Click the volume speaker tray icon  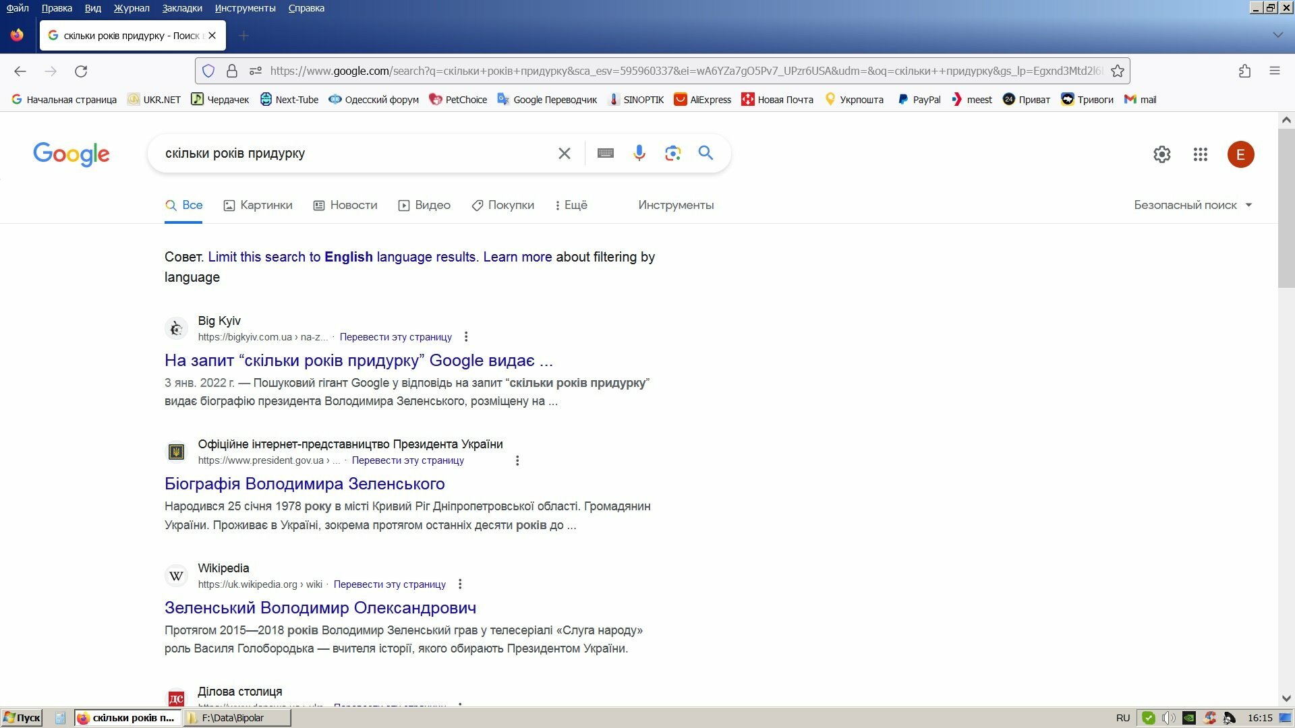1169,718
